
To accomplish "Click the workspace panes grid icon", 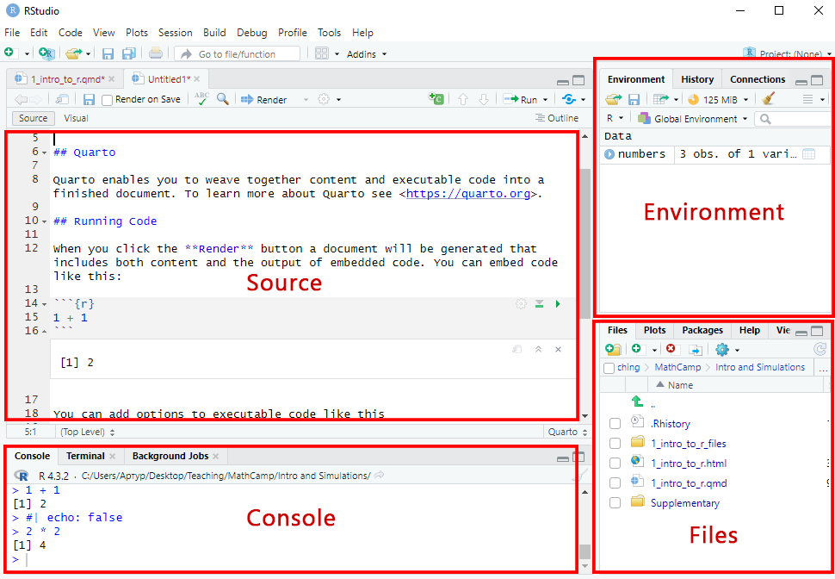I will click(x=322, y=53).
